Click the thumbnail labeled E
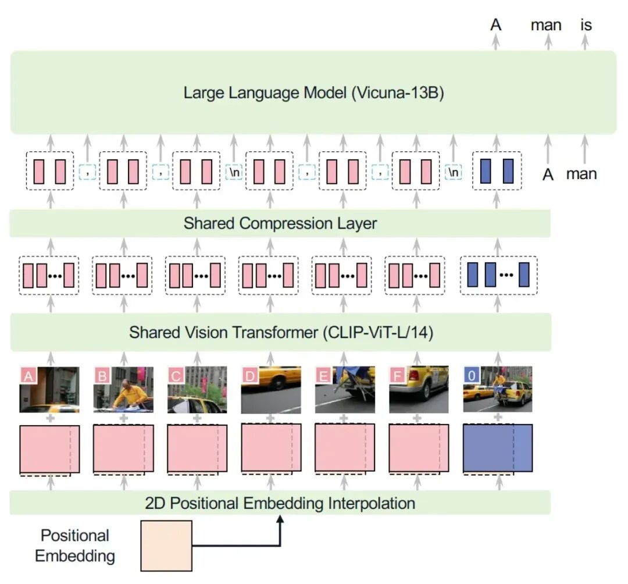Screen dimensions: 628x584 (x=345, y=389)
